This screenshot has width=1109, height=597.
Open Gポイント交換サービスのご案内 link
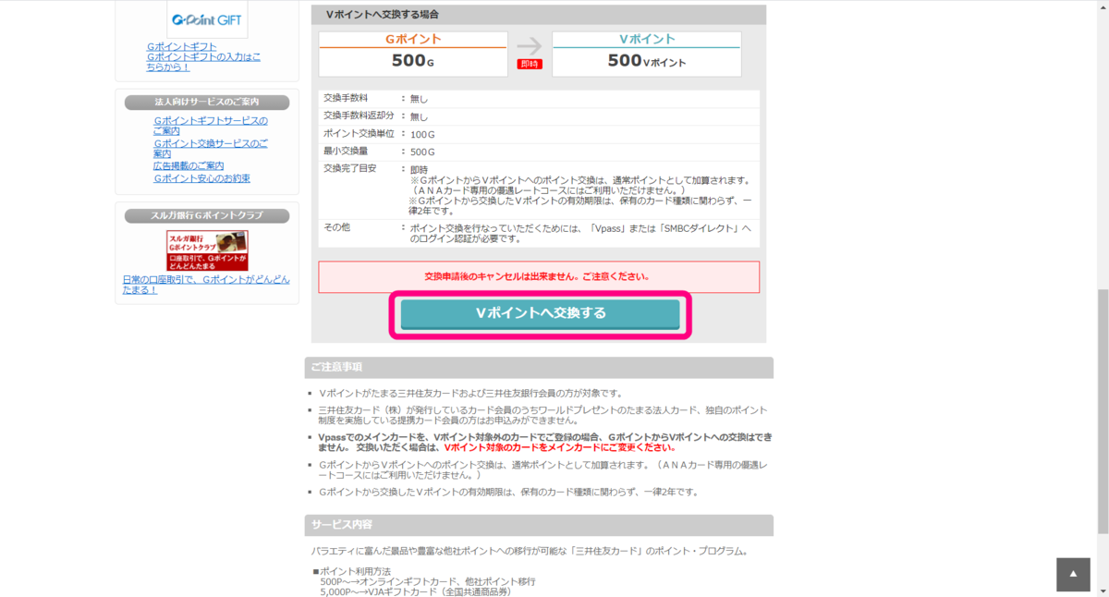pyautogui.click(x=211, y=148)
